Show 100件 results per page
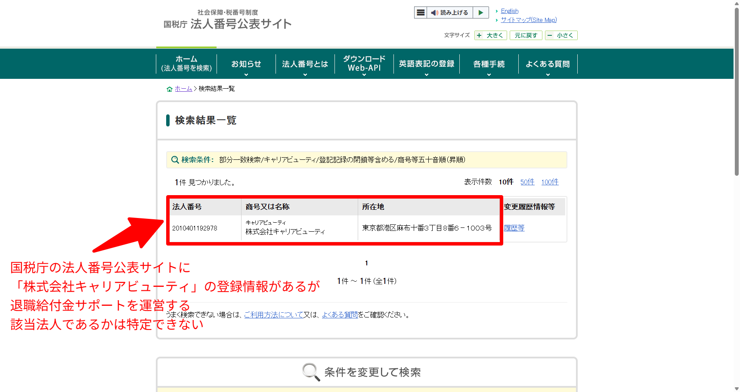 550,182
